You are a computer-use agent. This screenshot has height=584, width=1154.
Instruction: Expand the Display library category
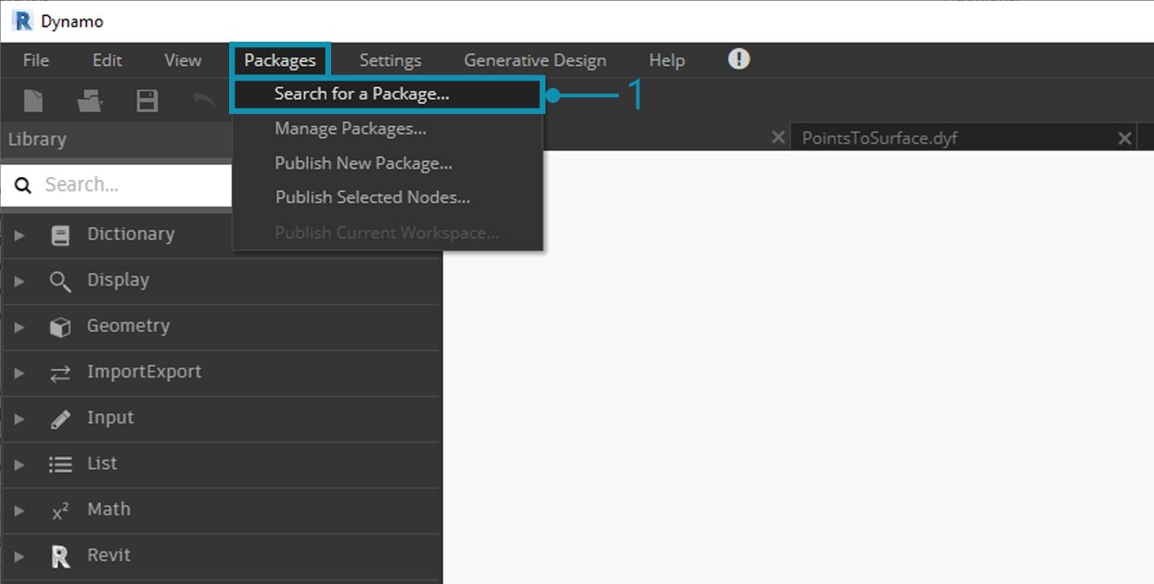click(19, 282)
